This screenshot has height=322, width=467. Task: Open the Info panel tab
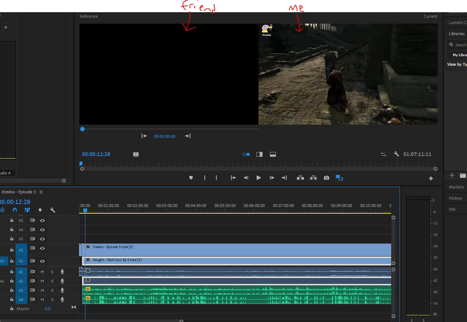[452, 209]
